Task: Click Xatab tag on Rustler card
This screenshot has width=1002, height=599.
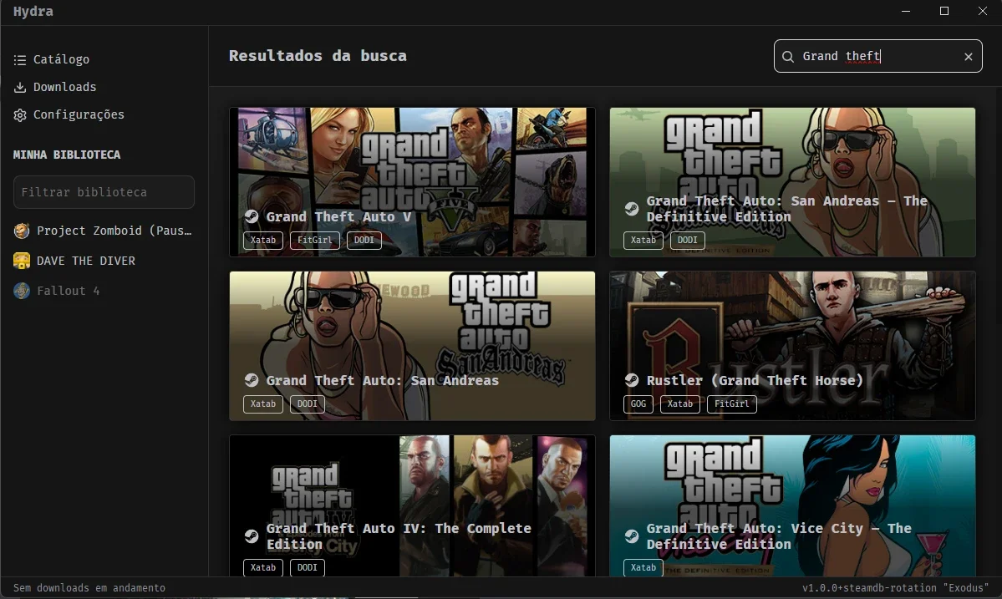Action: coord(680,404)
